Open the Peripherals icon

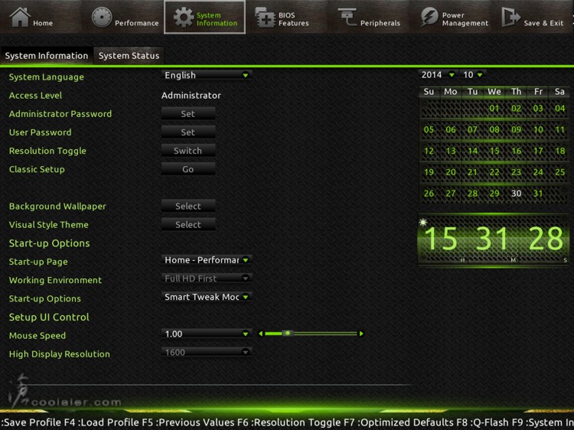[x=347, y=17]
